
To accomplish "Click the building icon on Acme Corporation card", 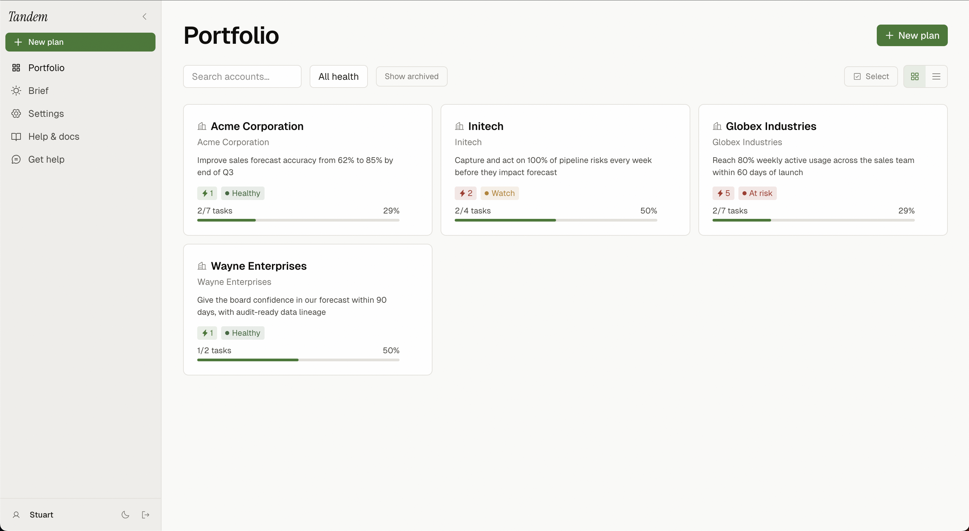I will (x=202, y=126).
